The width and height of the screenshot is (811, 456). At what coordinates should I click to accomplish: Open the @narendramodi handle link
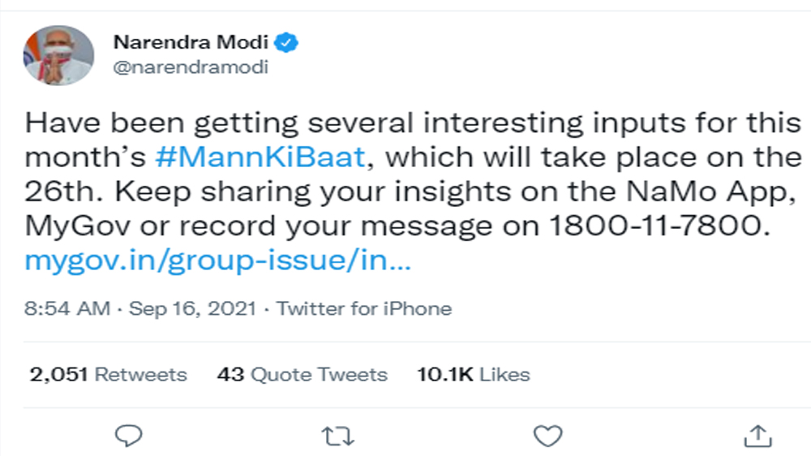pyautogui.click(x=191, y=68)
